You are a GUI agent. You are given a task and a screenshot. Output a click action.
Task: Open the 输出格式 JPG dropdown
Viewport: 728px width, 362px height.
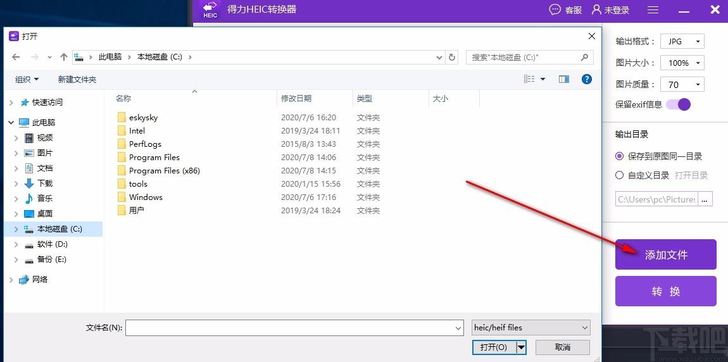[x=682, y=41]
